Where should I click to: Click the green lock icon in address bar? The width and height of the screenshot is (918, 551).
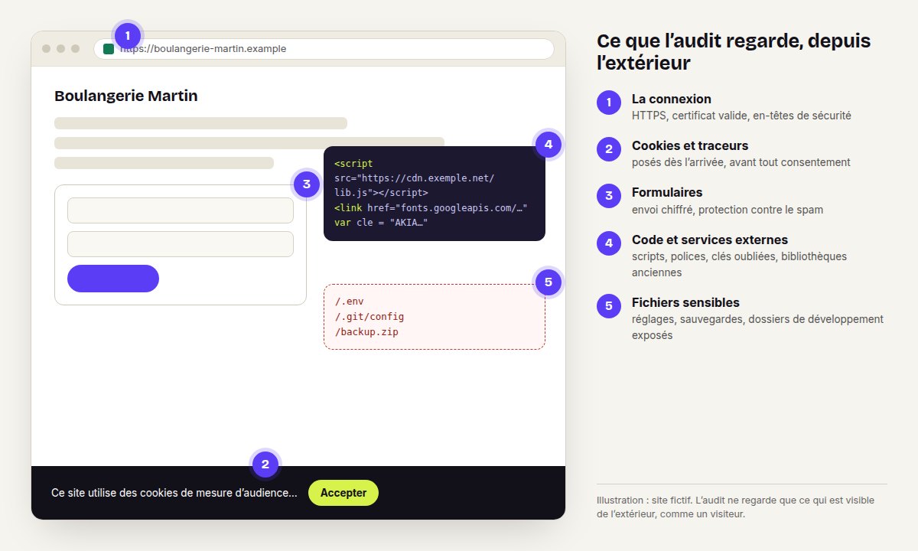tap(109, 49)
